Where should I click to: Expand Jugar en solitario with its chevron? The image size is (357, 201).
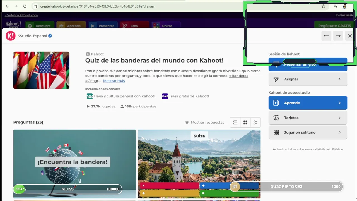tap(339, 132)
